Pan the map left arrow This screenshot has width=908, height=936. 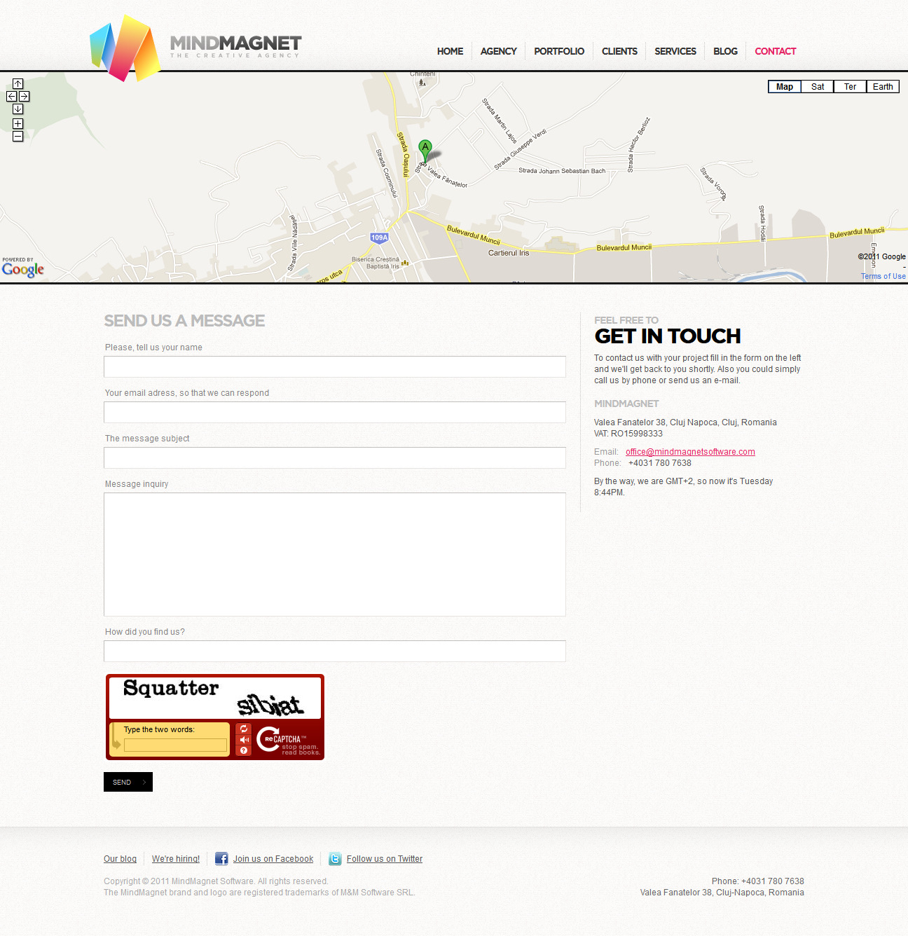pos(12,97)
